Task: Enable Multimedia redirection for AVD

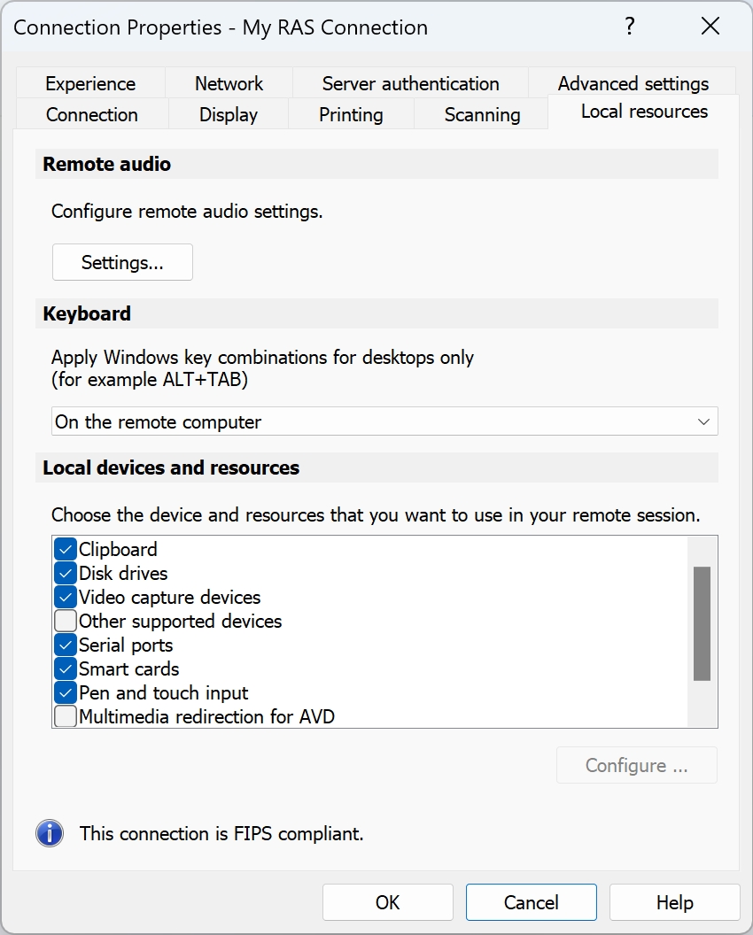Action: point(66,716)
